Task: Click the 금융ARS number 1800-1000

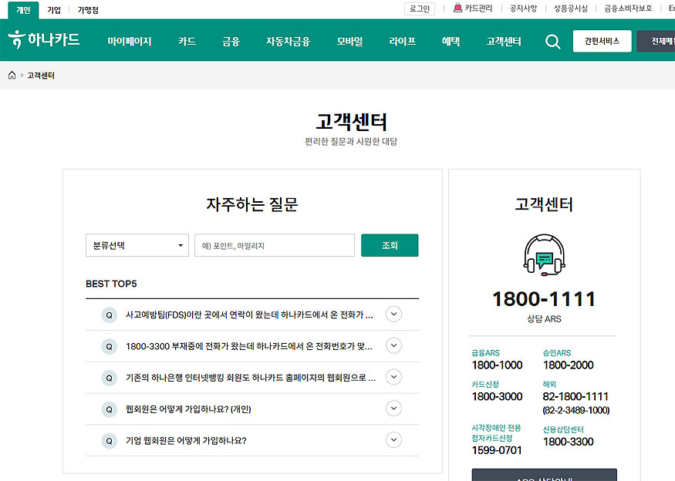Action: click(x=498, y=365)
